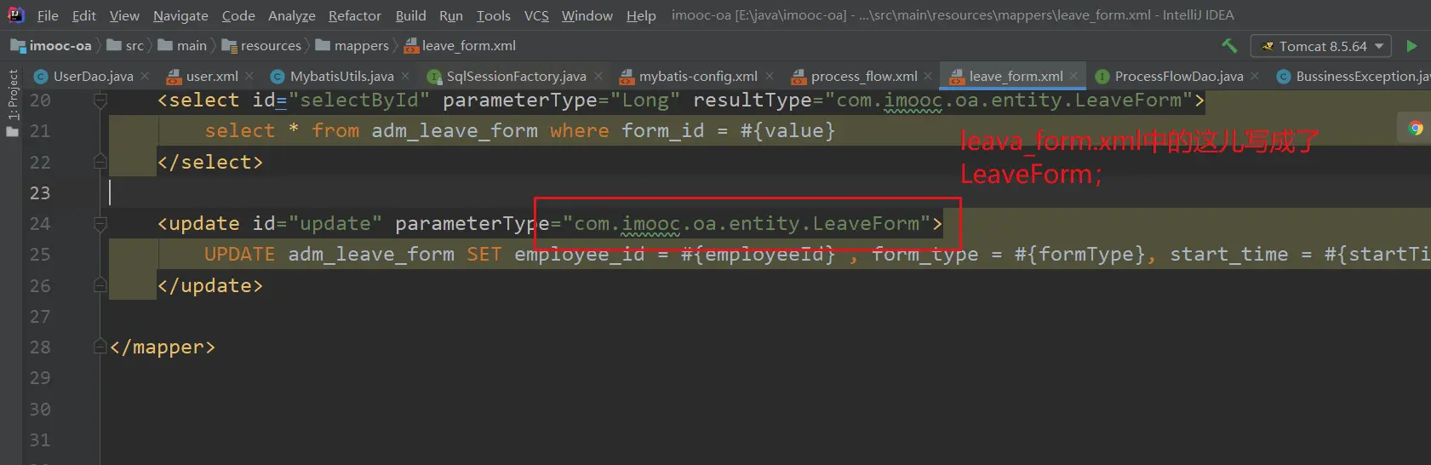Click line number 30 in the gutter
This screenshot has height=465, width=1431.
[x=40, y=410]
